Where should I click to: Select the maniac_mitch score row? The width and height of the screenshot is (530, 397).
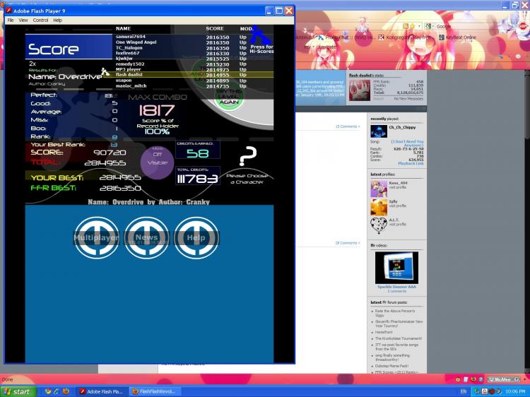point(181,86)
